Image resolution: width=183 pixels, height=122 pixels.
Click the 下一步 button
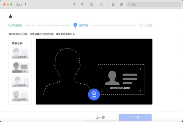click(135, 117)
